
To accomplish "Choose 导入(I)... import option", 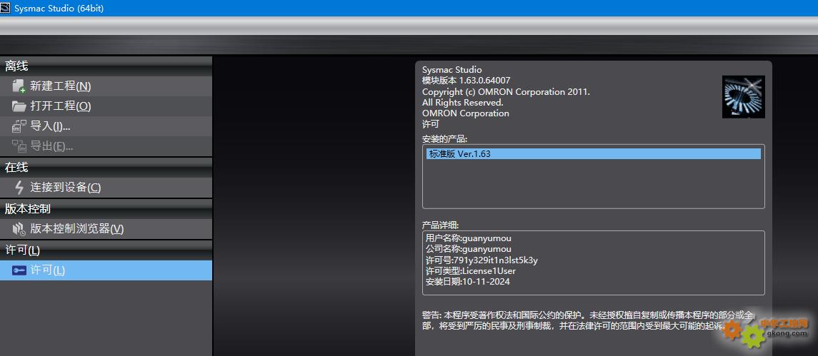I will pyautogui.click(x=106, y=126).
